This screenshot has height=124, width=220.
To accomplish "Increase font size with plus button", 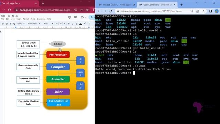I will [x=65, y=24].
